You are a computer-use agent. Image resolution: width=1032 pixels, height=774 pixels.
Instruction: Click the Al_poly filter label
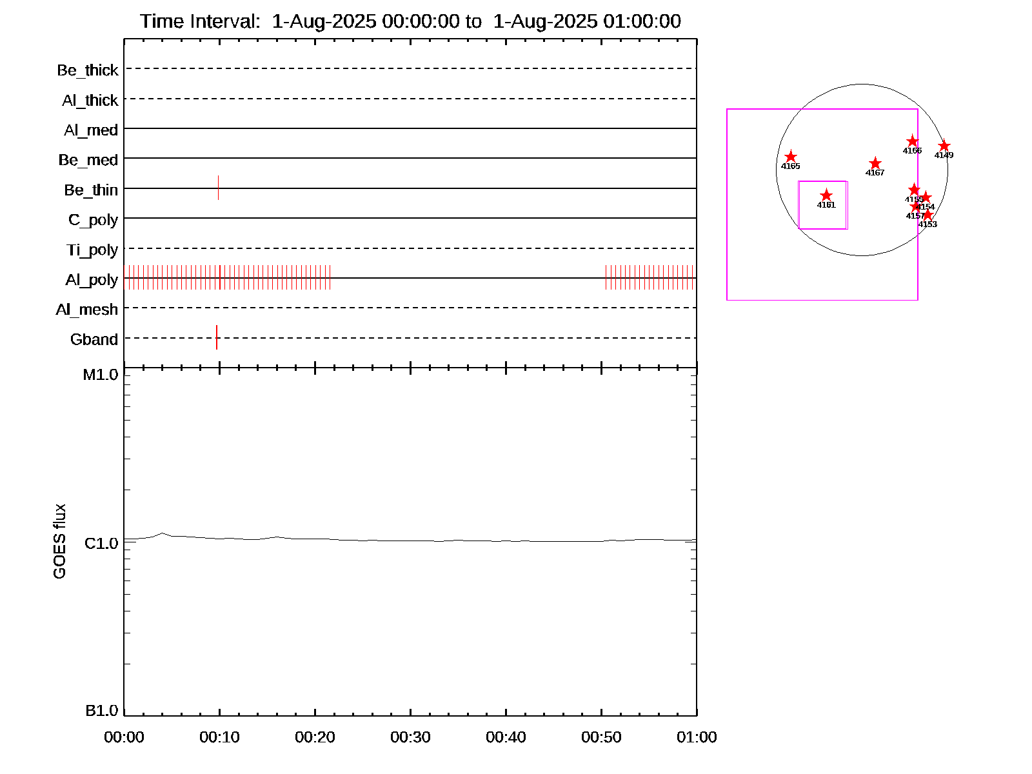tap(92, 280)
